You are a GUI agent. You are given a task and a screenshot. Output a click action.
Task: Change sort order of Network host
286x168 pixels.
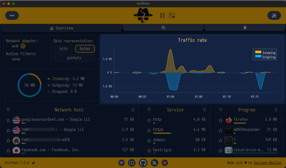pos(133,110)
